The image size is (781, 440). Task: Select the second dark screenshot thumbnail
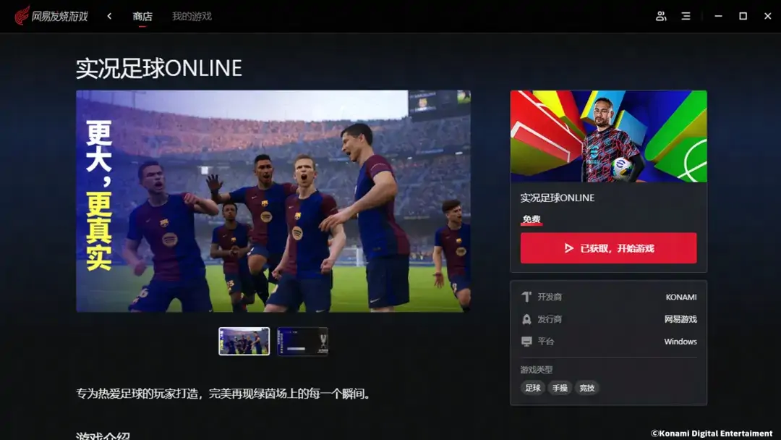tap(302, 342)
